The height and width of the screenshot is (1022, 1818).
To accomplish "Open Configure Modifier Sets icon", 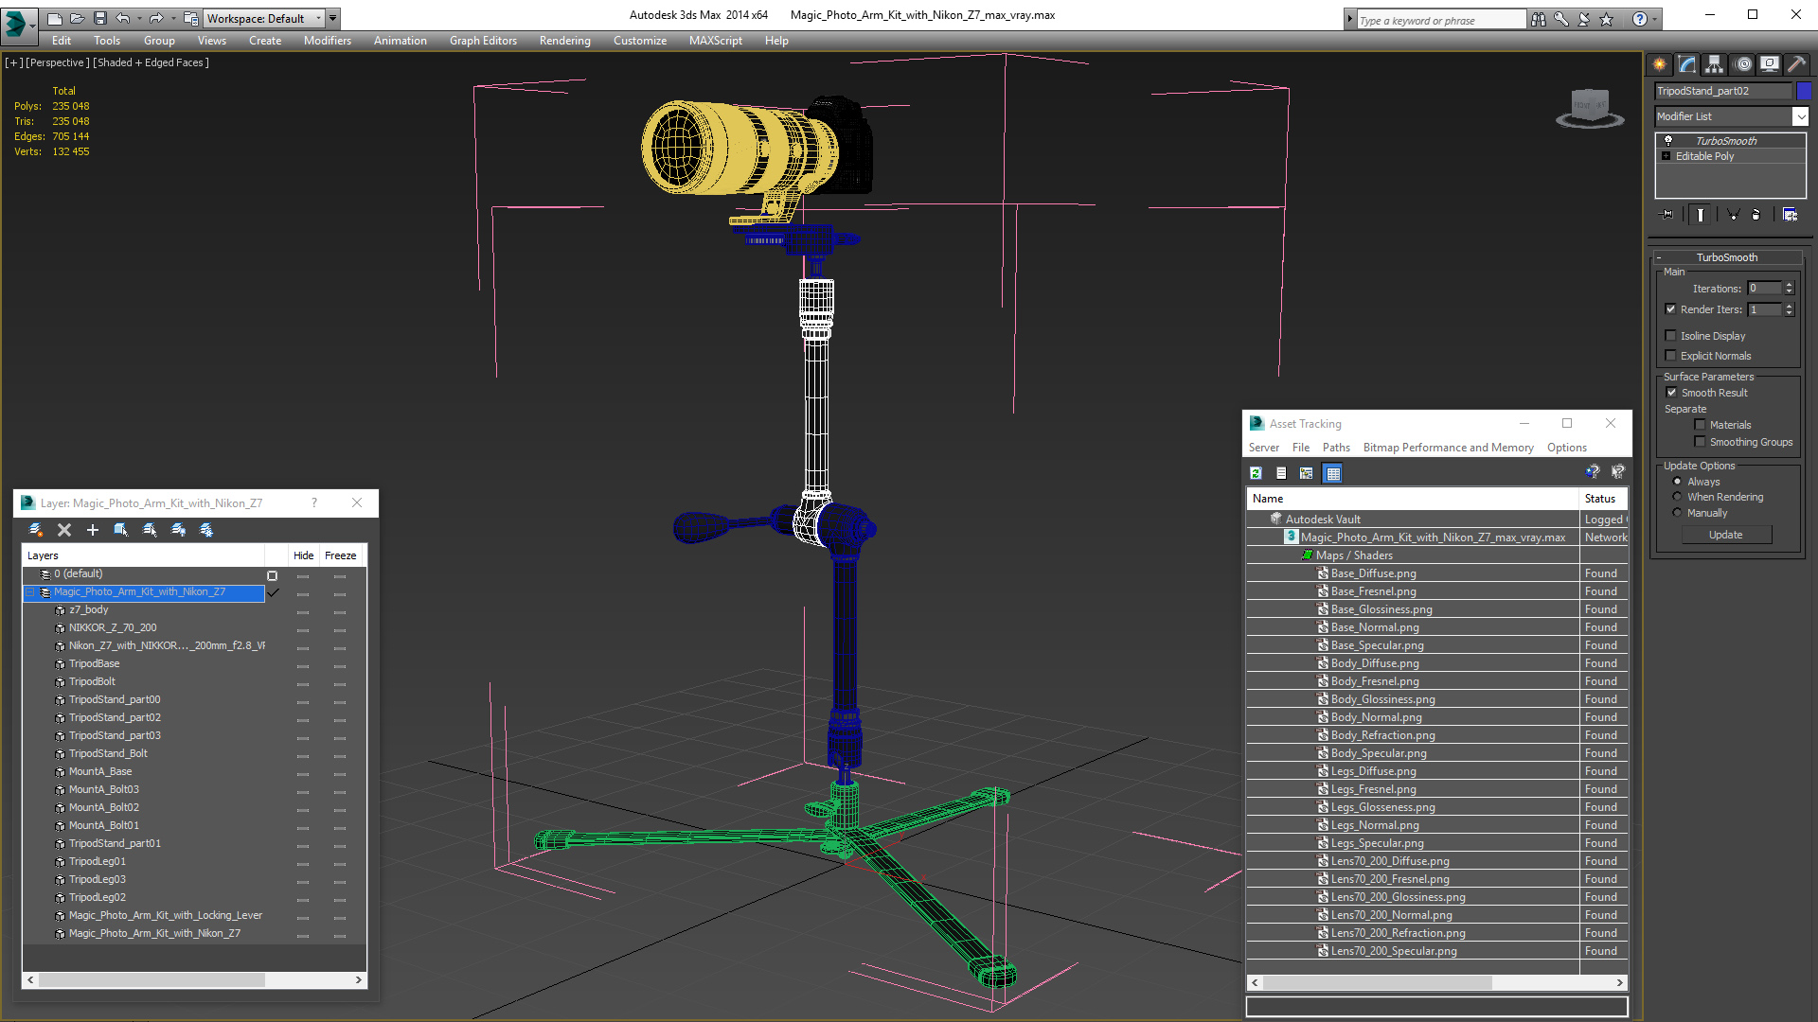I will pyautogui.click(x=1790, y=215).
